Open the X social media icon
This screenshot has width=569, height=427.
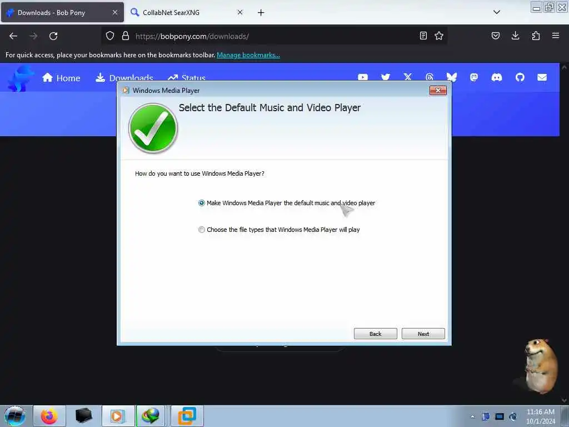click(407, 77)
